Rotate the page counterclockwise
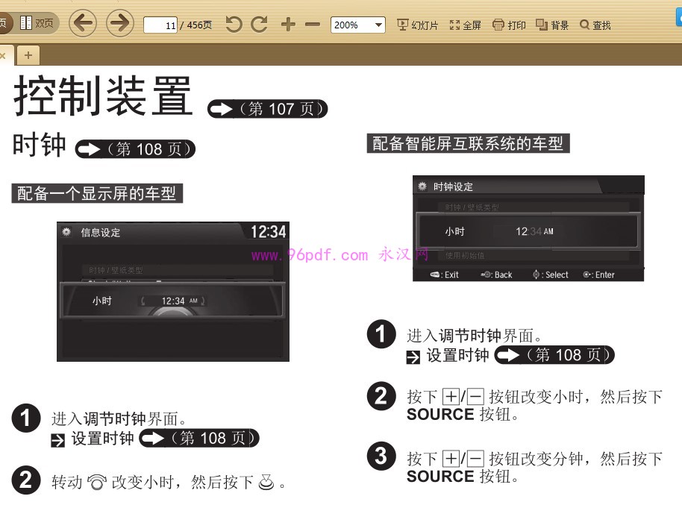 (235, 23)
